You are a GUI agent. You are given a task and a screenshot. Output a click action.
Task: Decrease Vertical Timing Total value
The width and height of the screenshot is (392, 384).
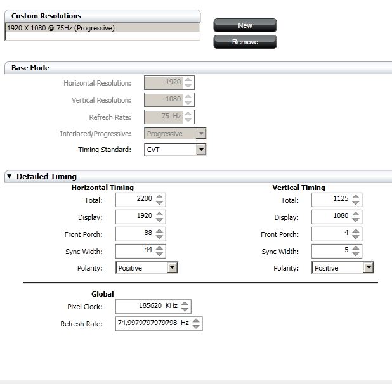(356, 203)
